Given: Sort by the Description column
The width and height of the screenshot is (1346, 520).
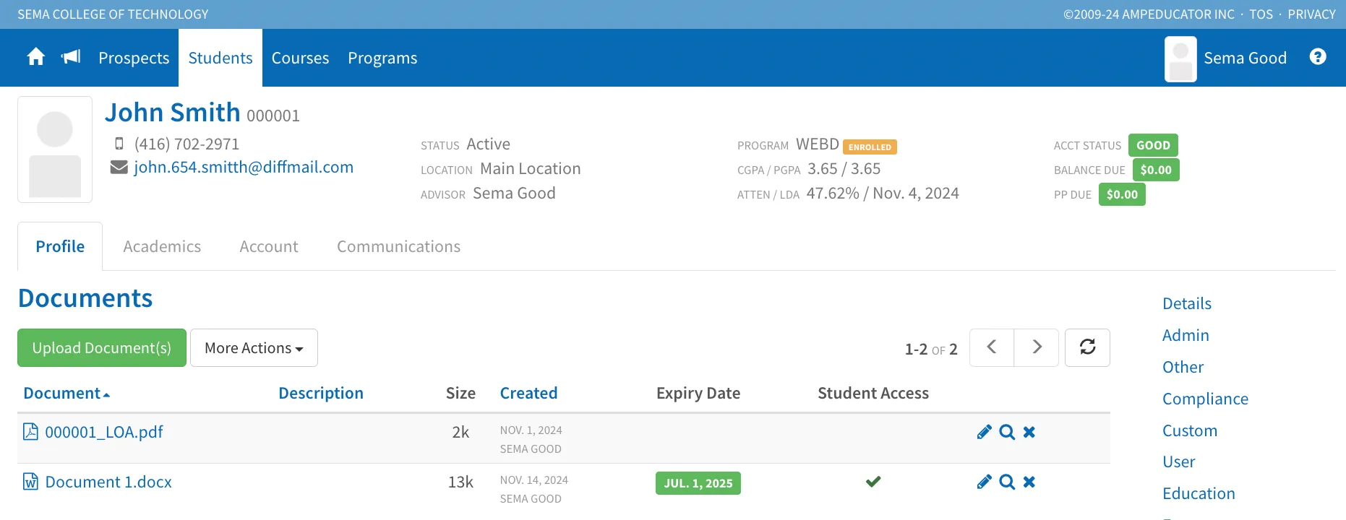Looking at the screenshot, I should (321, 393).
